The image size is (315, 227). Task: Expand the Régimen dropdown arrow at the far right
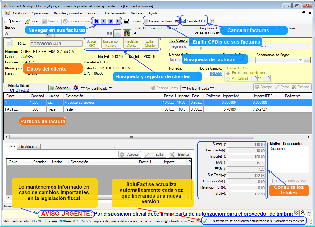pyautogui.click(x=308, y=46)
